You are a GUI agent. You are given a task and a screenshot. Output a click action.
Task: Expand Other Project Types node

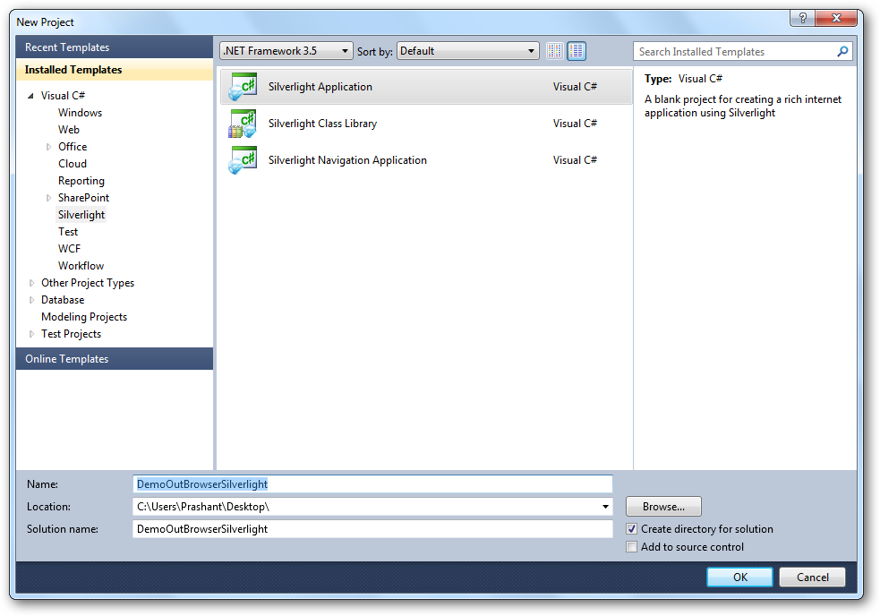click(32, 283)
